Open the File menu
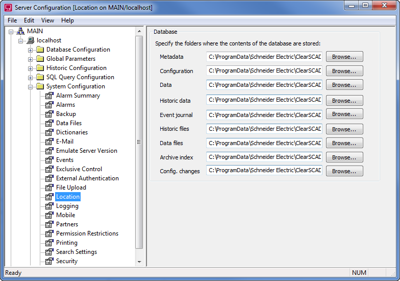 [x=12, y=20]
